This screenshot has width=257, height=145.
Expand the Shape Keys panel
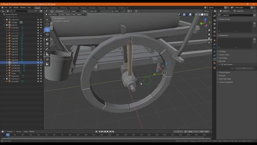tap(224, 35)
